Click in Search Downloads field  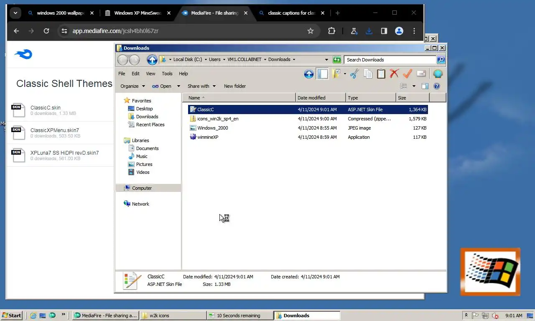click(390, 60)
